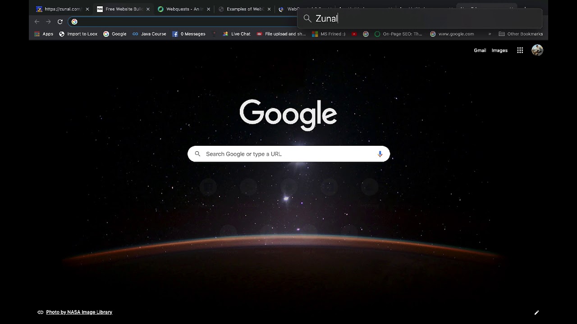Open the Google bookmark in bookmarks bar
577x324 pixels.
point(114,34)
